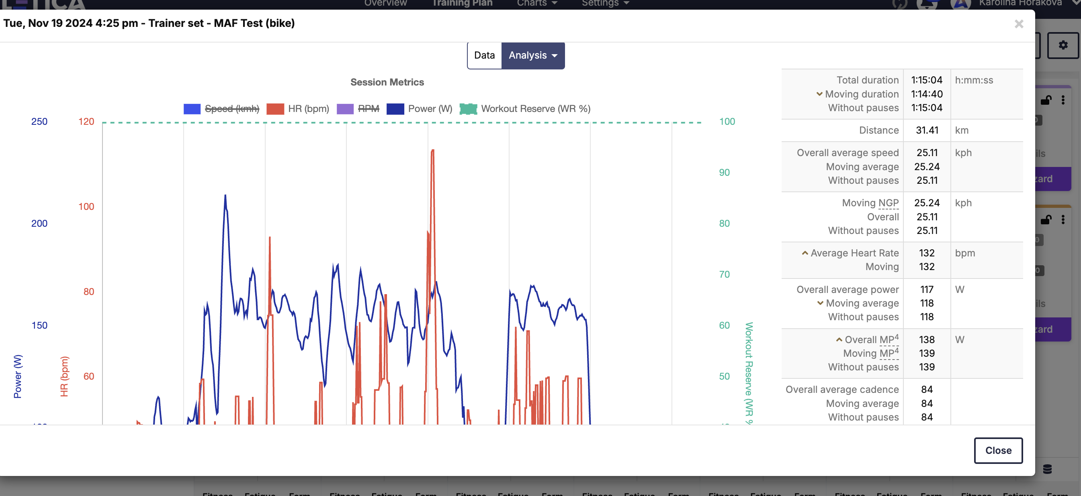The width and height of the screenshot is (1081, 496).
Task: Click the Workout Reserve axis label
Action: (x=749, y=373)
